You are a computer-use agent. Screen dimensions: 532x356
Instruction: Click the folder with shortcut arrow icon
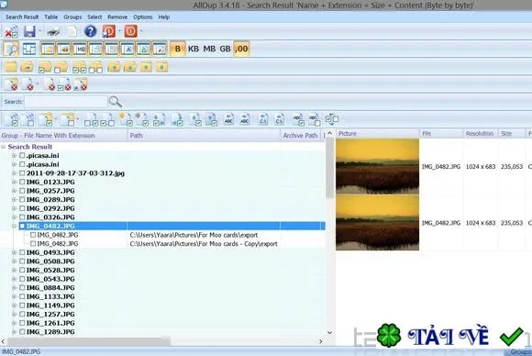click(27, 66)
